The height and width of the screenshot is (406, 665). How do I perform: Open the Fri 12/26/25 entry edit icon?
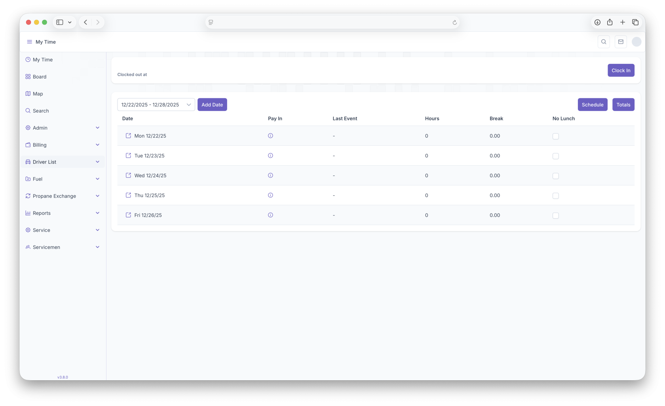[128, 215]
